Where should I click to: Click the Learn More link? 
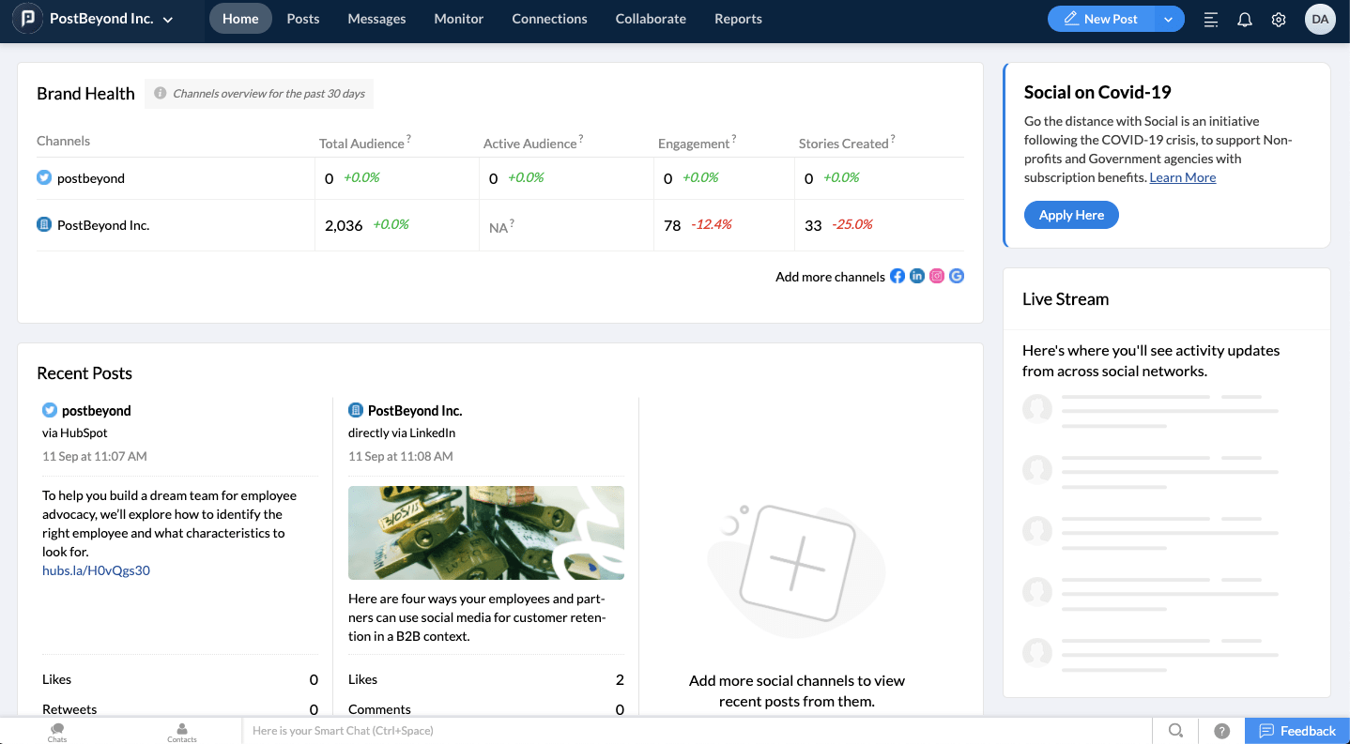pyautogui.click(x=1183, y=177)
